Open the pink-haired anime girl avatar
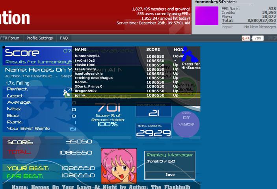Screen dimensions: 277x189 click(119, 166)
